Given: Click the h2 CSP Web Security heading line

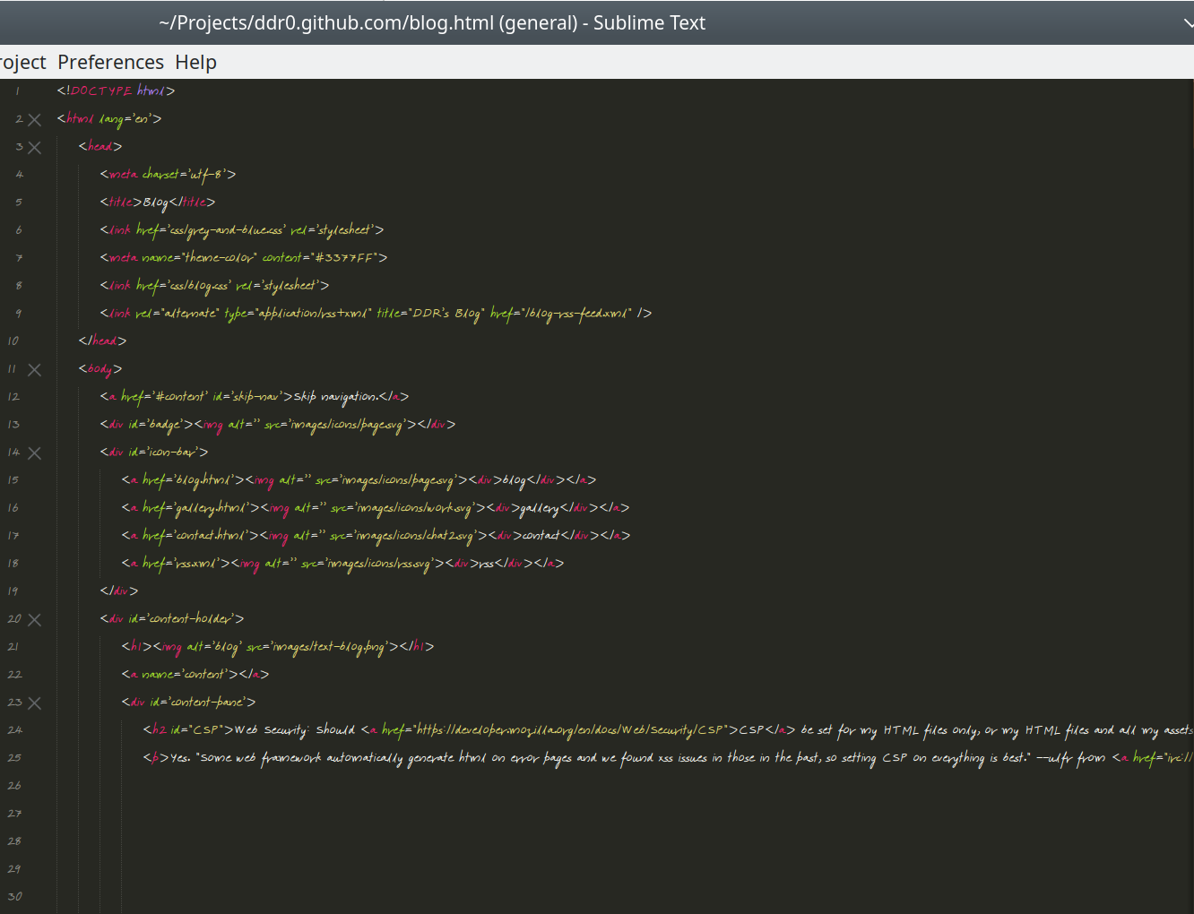Looking at the screenshot, I should pos(668,729).
